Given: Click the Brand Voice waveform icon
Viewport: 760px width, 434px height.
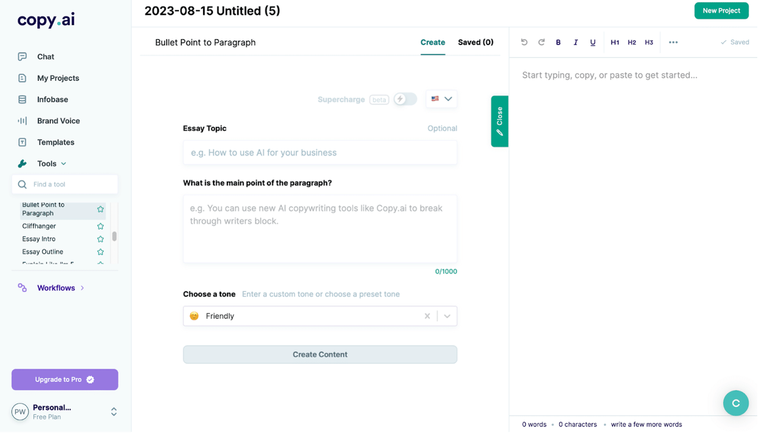Looking at the screenshot, I should tap(22, 121).
